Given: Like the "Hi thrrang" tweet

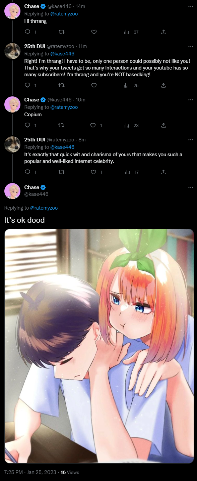Looking at the screenshot, I should (94, 32).
